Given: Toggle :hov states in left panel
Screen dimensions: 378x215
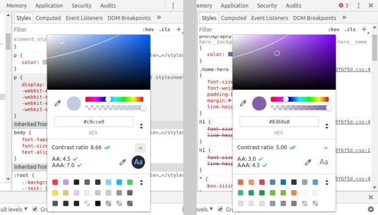Looking at the screenshot, I should click(x=148, y=30).
